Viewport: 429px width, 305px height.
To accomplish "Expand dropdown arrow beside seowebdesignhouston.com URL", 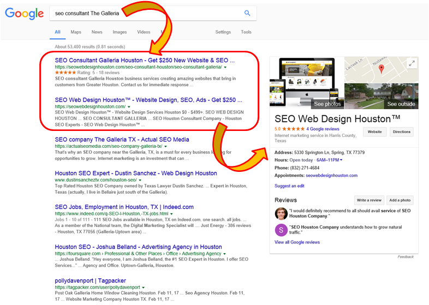I will (x=129, y=107).
